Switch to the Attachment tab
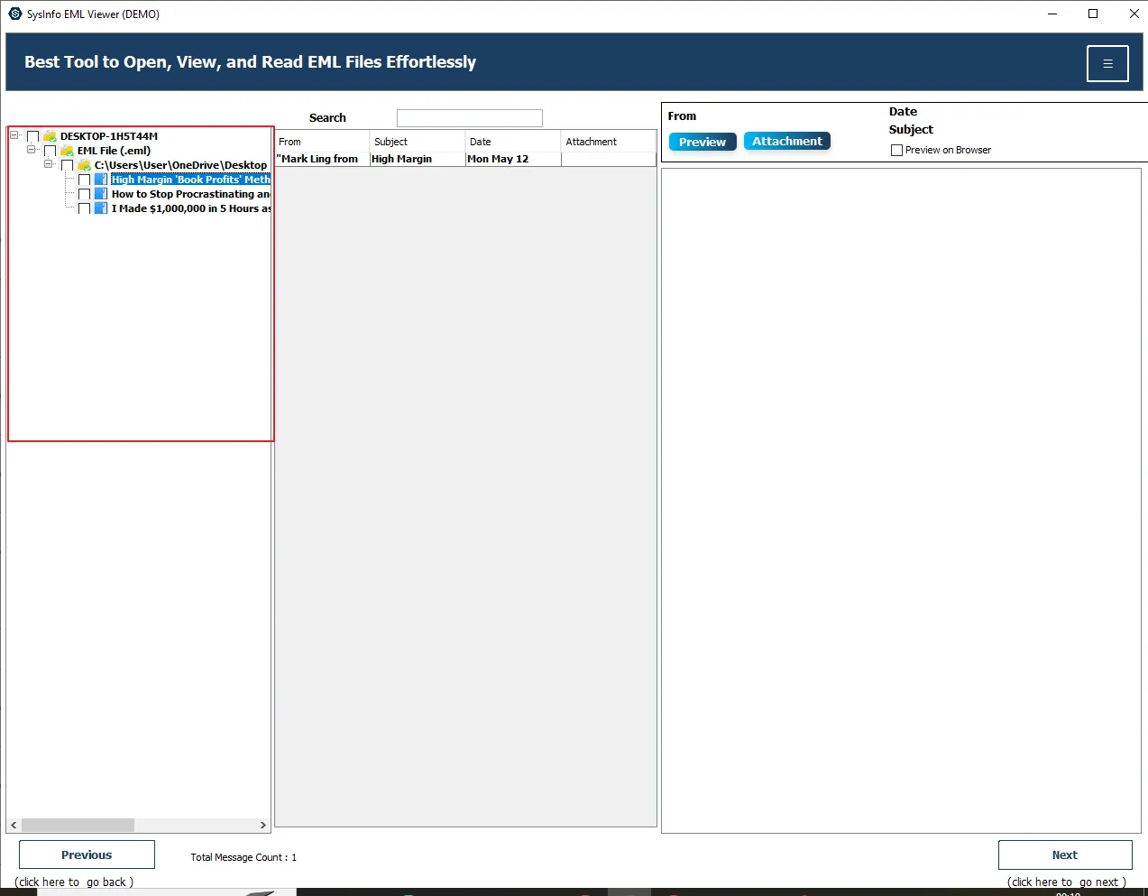The image size is (1148, 896). point(786,141)
